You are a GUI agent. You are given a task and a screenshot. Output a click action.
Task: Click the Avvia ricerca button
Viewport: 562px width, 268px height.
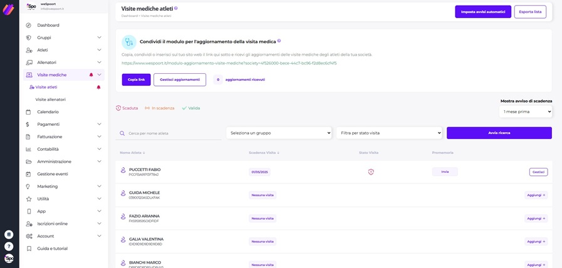coord(499,133)
